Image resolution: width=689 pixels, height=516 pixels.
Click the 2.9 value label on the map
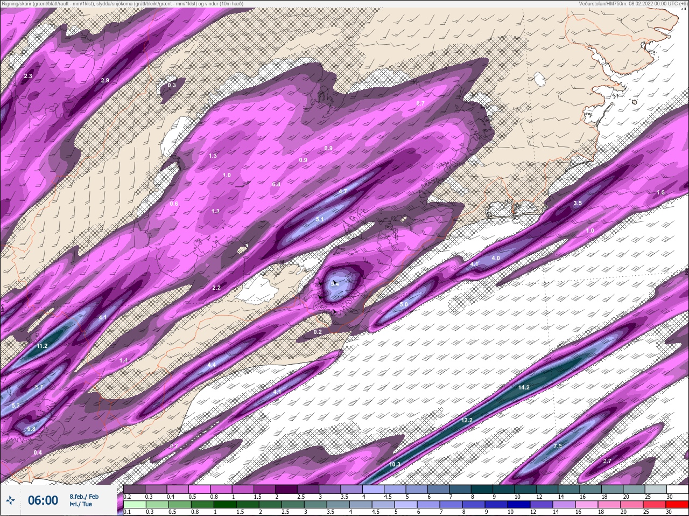point(105,80)
